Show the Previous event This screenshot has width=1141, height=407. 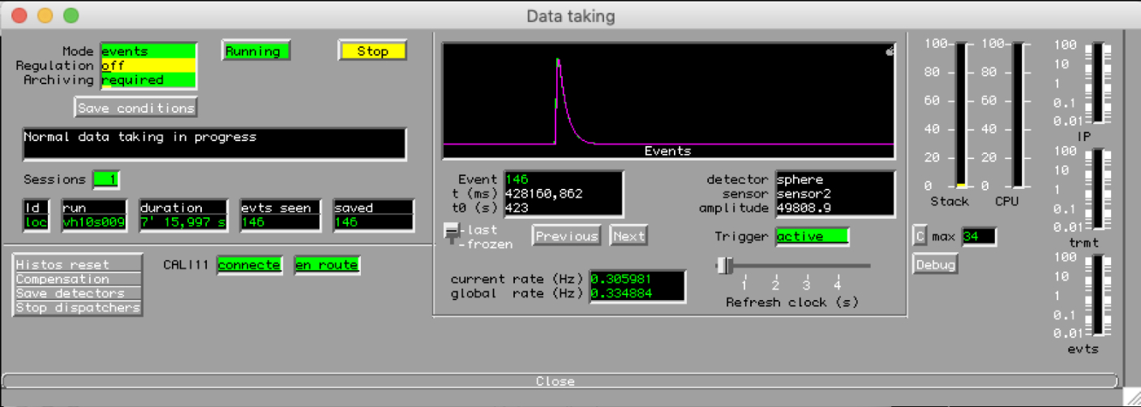[x=566, y=236]
